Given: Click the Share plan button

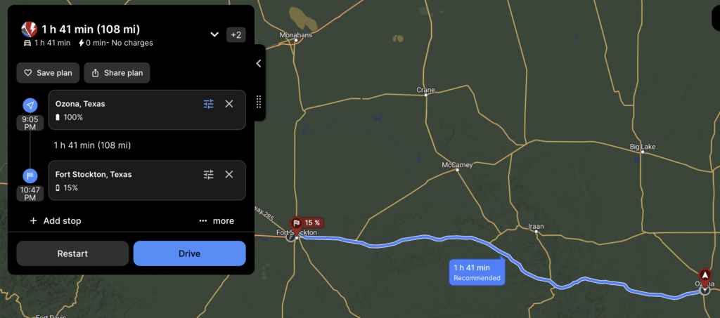Looking at the screenshot, I should click(x=117, y=73).
